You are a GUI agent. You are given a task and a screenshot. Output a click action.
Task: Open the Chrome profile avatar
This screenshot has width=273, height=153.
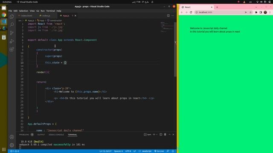tap(265, 12)
